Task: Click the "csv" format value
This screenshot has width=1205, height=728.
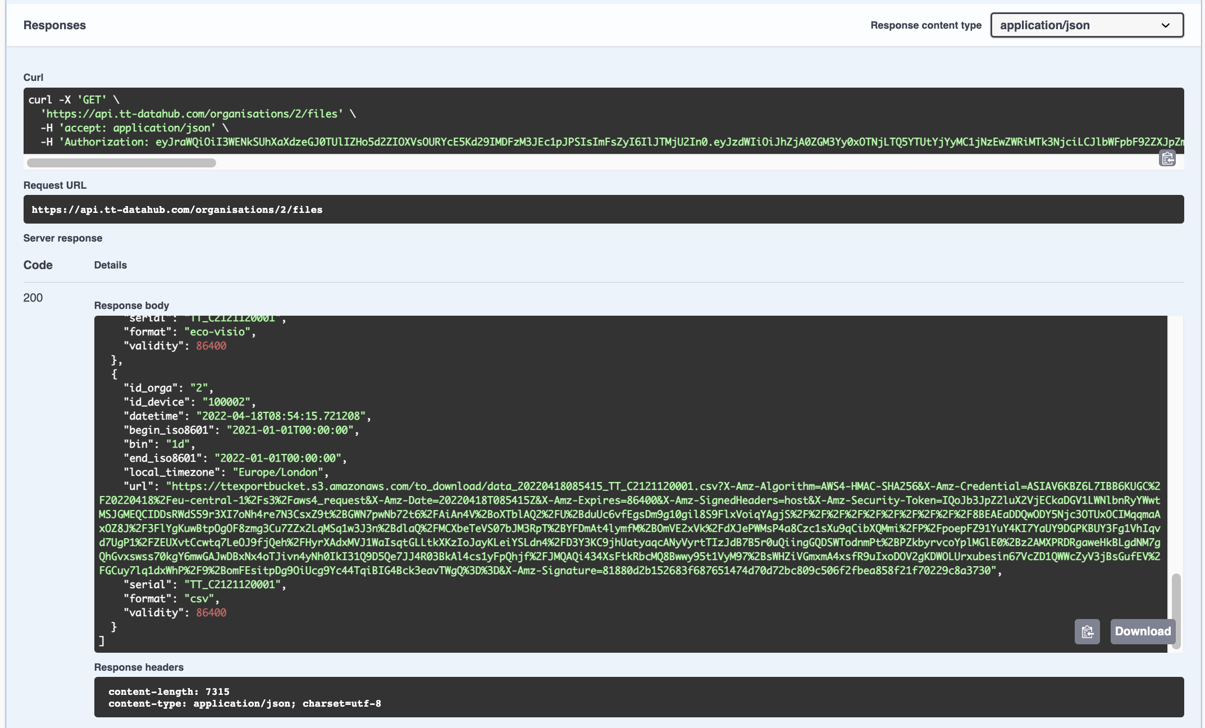Action: coord(199,599)
